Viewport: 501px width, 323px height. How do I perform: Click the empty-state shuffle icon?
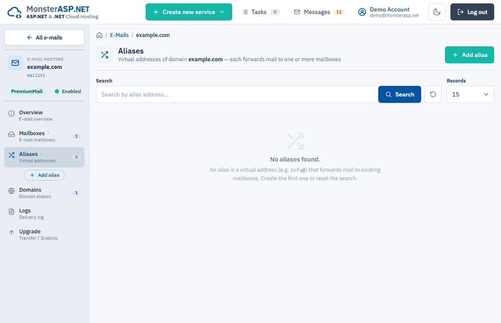click(x=295, y=141)
